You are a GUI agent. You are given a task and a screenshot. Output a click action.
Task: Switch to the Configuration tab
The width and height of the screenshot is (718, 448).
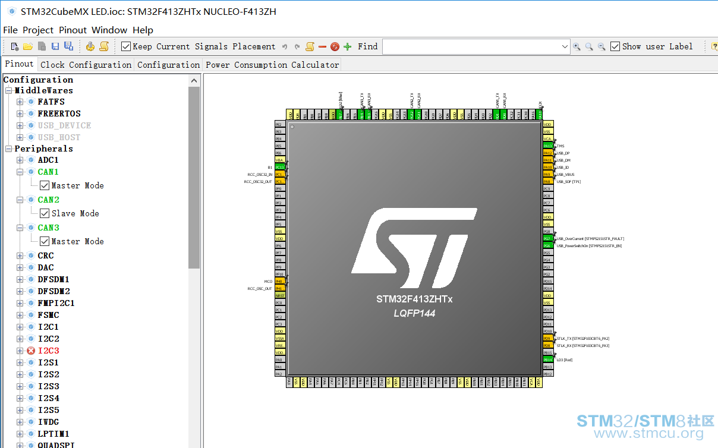click(168, 65)
